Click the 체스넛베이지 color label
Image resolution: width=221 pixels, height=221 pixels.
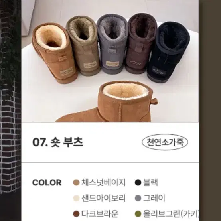pos(103,183)
